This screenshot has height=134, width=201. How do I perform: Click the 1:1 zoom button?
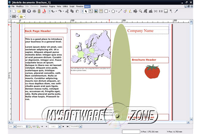34,126
